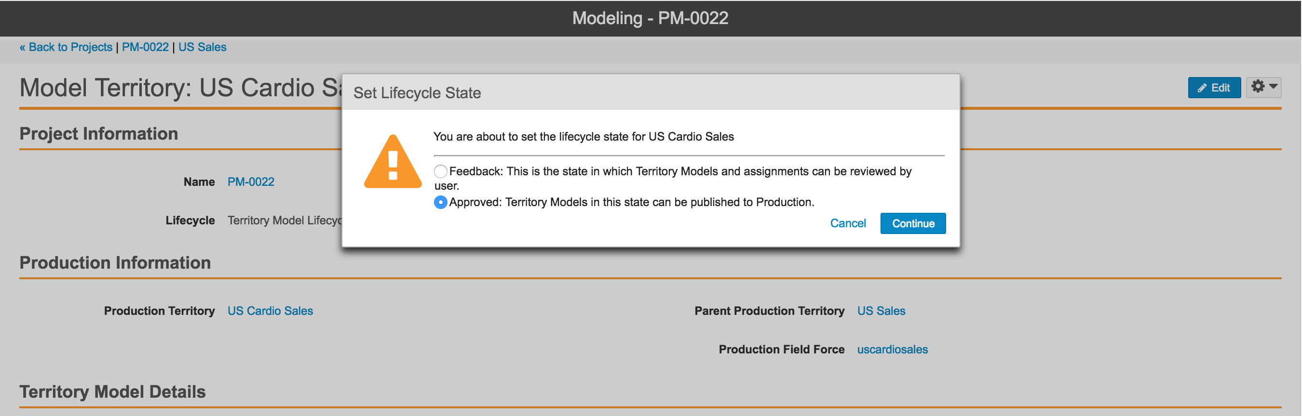The height and width of the screenshot is (416, 1302).
Task: Open the US Sales parent territory link
Action: click(x=881, y=311)
